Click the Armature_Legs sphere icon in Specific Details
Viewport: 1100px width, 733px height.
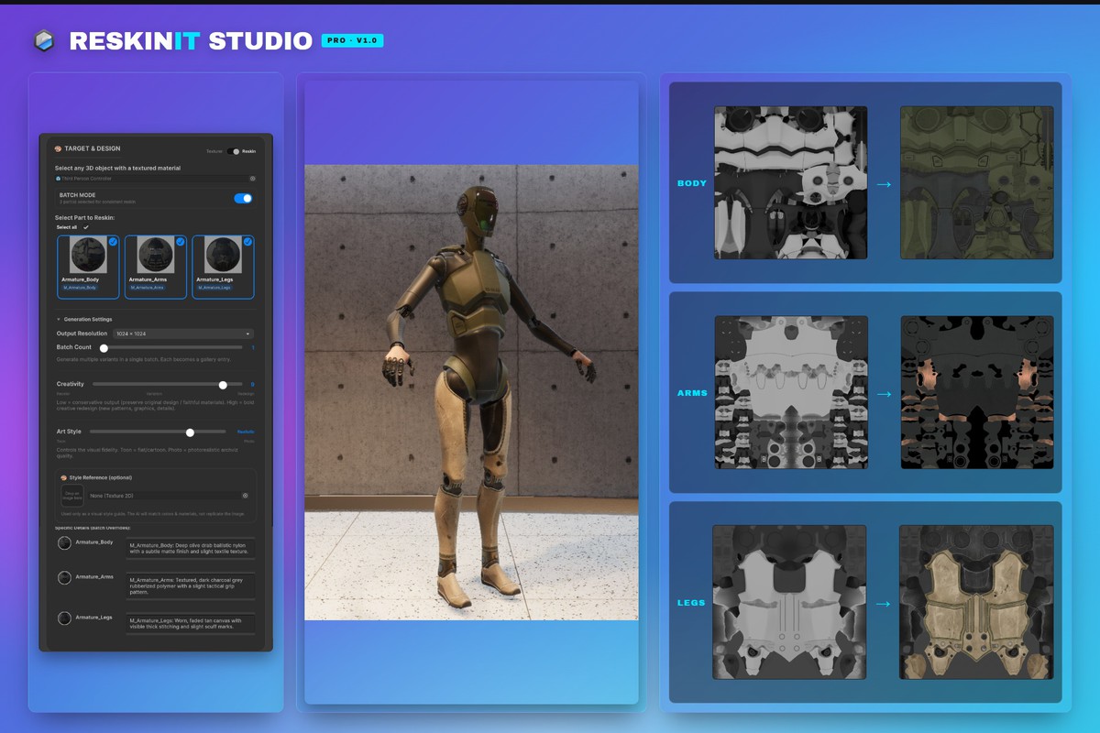(x=64, y=618)
